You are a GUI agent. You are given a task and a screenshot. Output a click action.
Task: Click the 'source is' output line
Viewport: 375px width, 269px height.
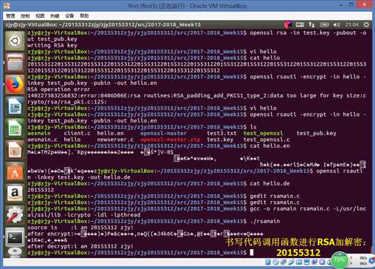[x=80, y=228]
